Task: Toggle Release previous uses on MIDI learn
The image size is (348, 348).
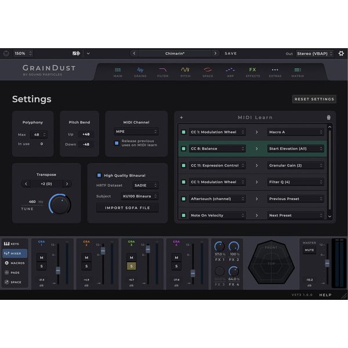Action: pyautogui.click(x=117, y=143)
